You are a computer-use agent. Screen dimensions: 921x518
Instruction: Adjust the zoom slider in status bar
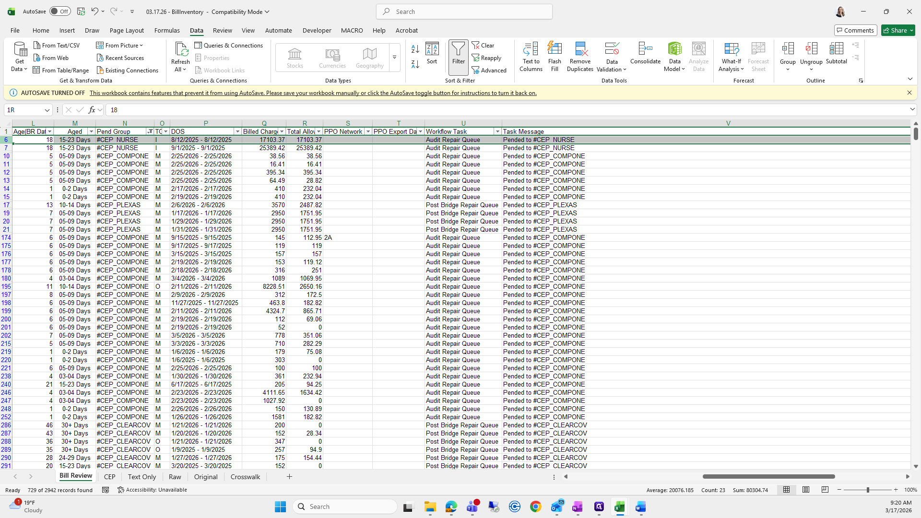tap(867, 490)
